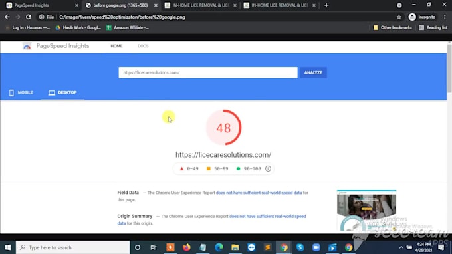Click the 50–89 legend label
Screen dimensions: 452x254
[x=221, y=169]
